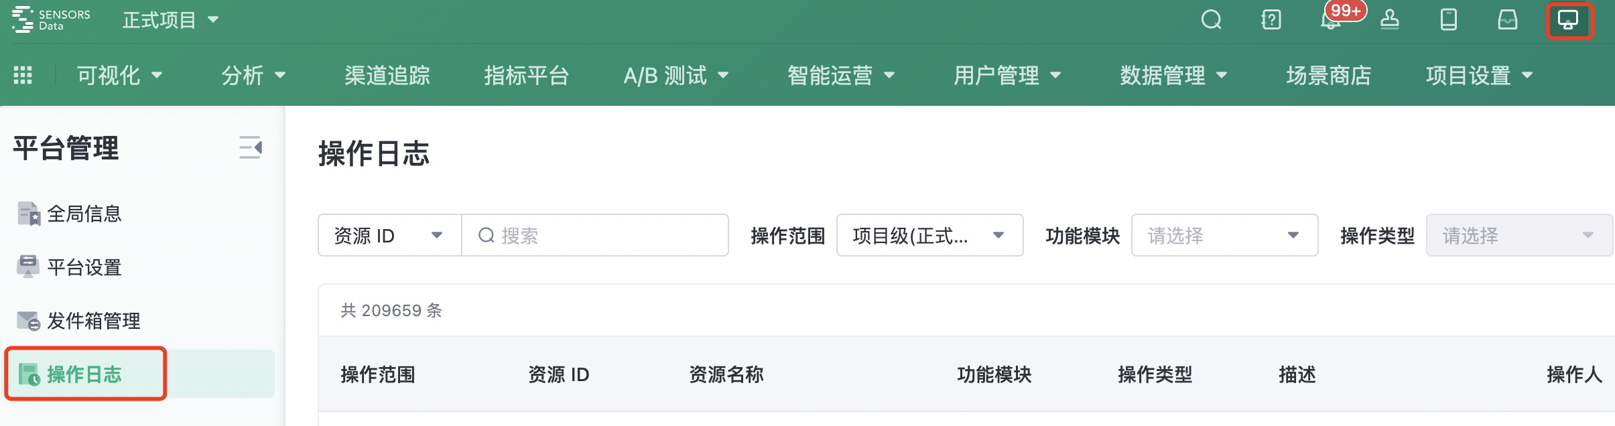This screenshot has height=426, width=1615.
Task: Open the 资源 ID filter type dropdown
Action: pos(388,235)
